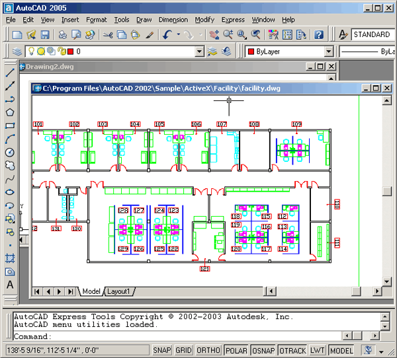This screenshot has height=358, width=397.
Task: Select the Polygon tool
Action: click(10, 112)
